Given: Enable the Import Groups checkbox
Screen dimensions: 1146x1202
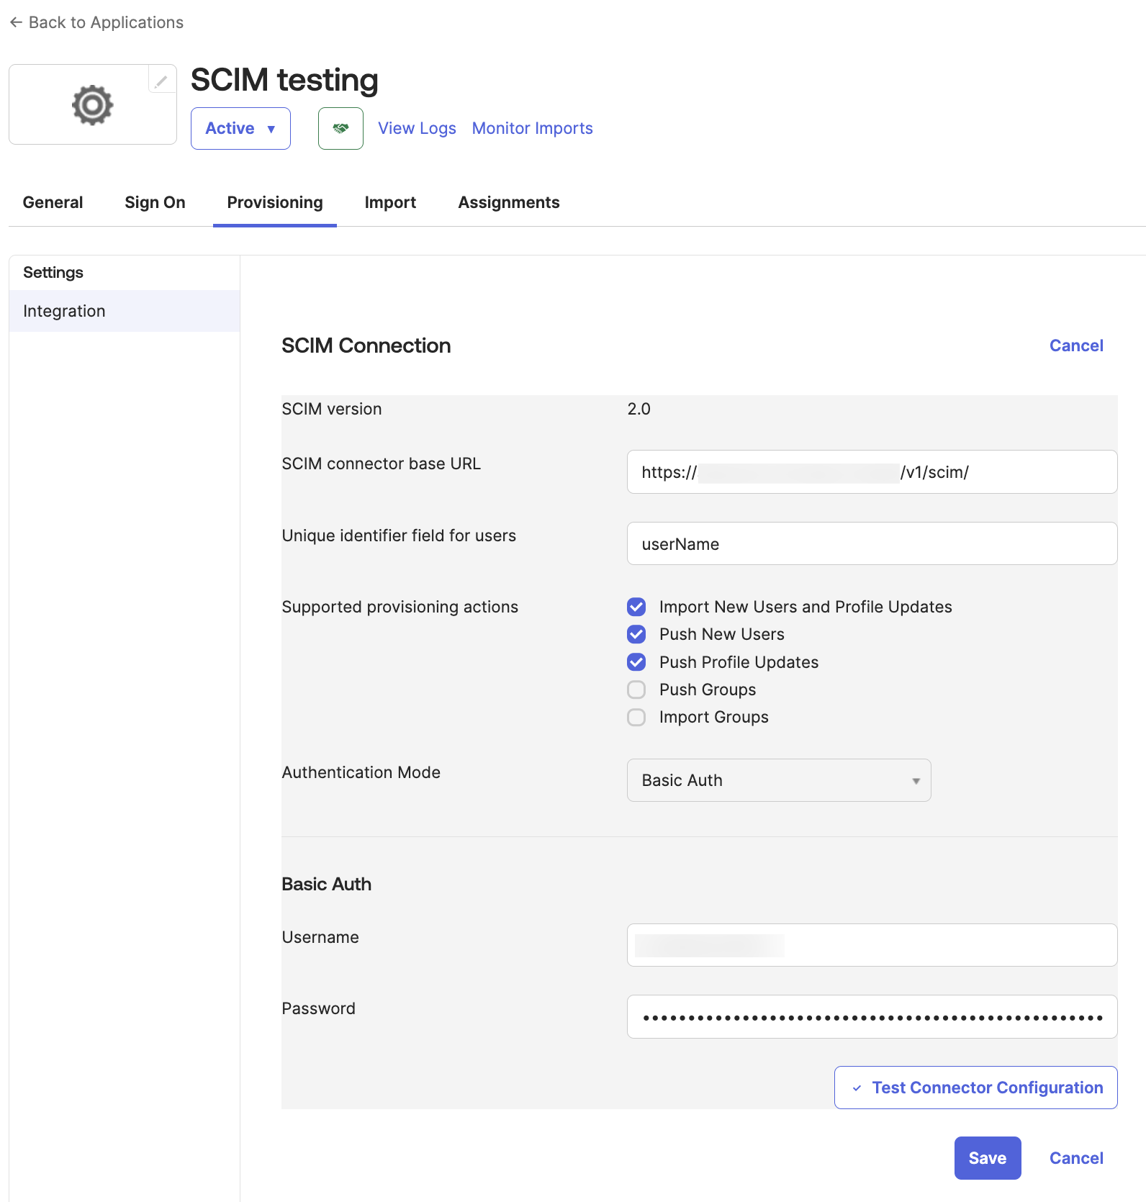Looking at the screenshot, I should [636, 717].
